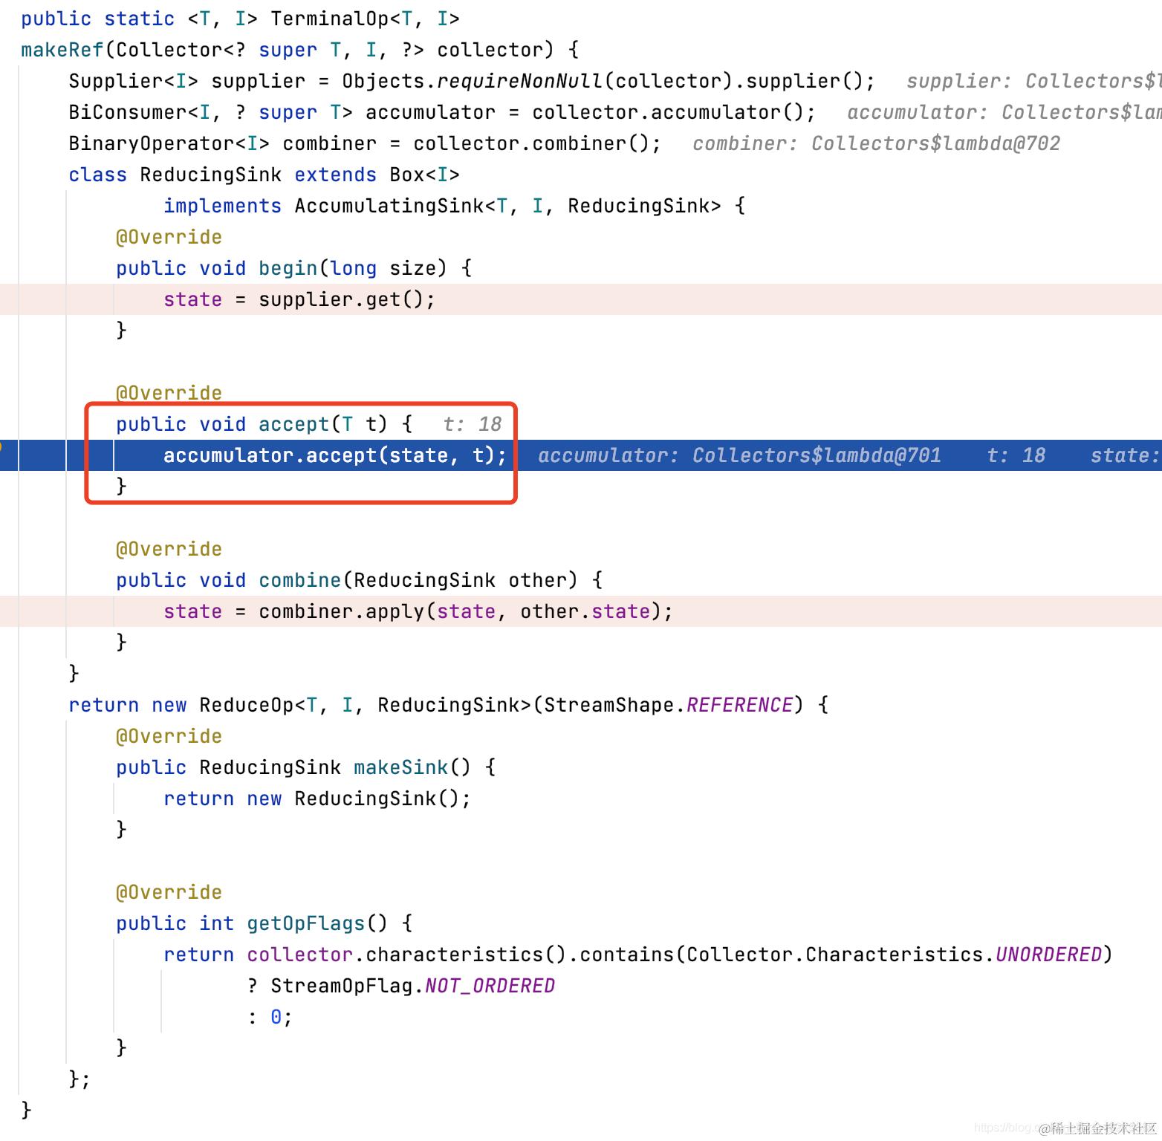This screenshot has height=1141, width=1162.
Task: Click requireNonNull in the supplier line
Action: pyautogui.click(x=519, y=81)
